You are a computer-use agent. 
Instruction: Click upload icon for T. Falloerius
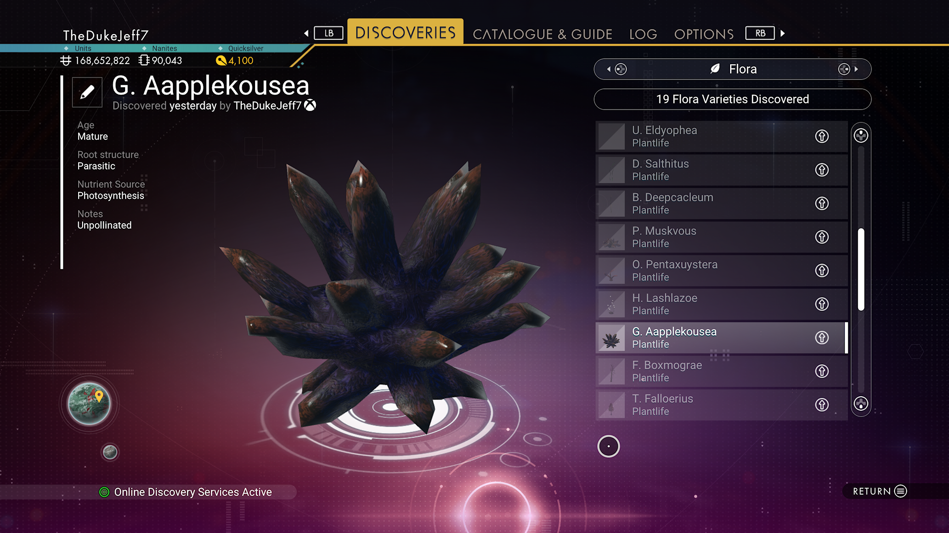(x=821, y=405)
